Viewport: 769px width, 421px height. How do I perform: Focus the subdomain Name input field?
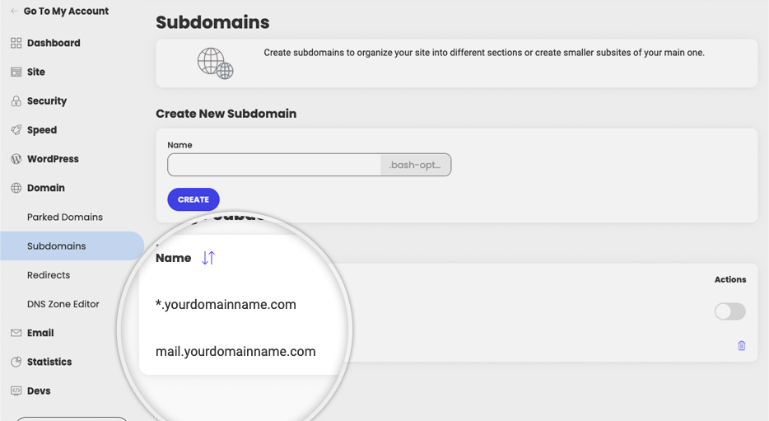274,165
